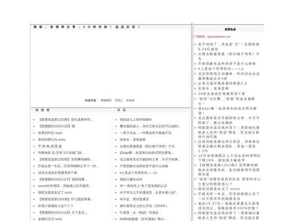Click the search magnifier icon in header
295x221 pixels.
tap(111, 27)
